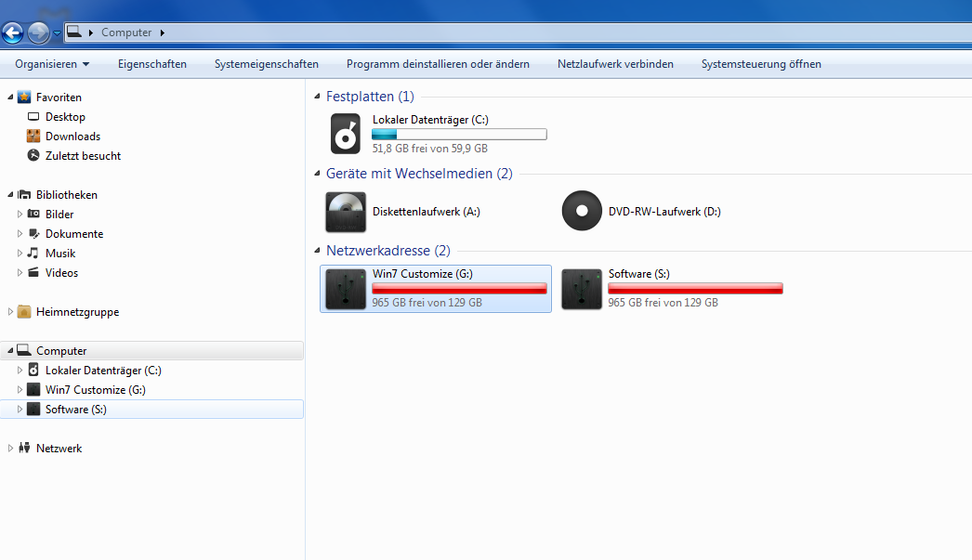The image size is (972, 560).
Task: Expand the Netzwerk tree node
Action: (x=10, y=449)
